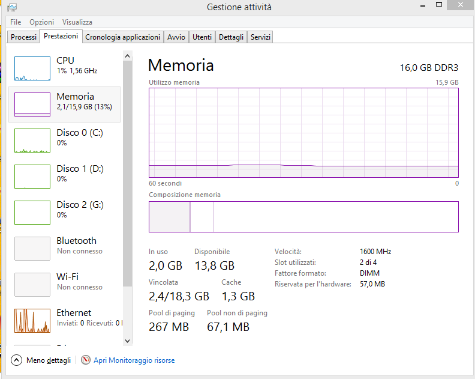Open Apri Monitoraggio risorse link
The height and width of the screenshot is (379, 475).
[134, 360]
